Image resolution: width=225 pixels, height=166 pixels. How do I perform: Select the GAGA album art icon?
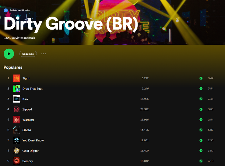[x=17, y=130]
